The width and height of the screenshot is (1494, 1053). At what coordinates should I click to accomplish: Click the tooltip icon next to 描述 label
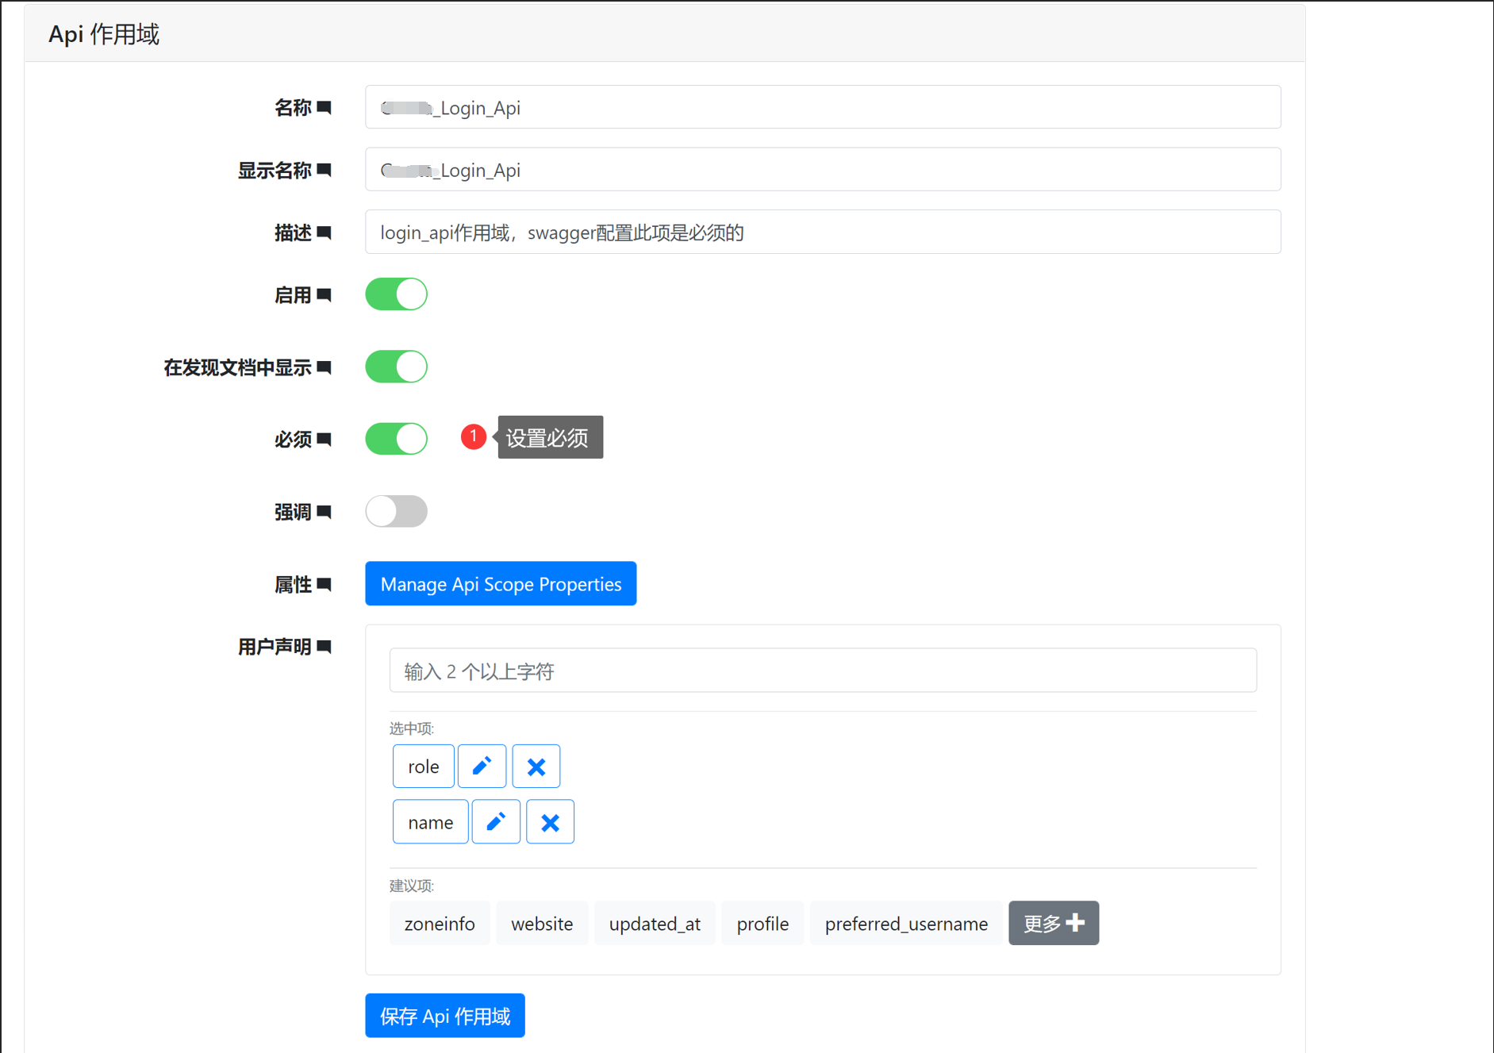(325, 232)
